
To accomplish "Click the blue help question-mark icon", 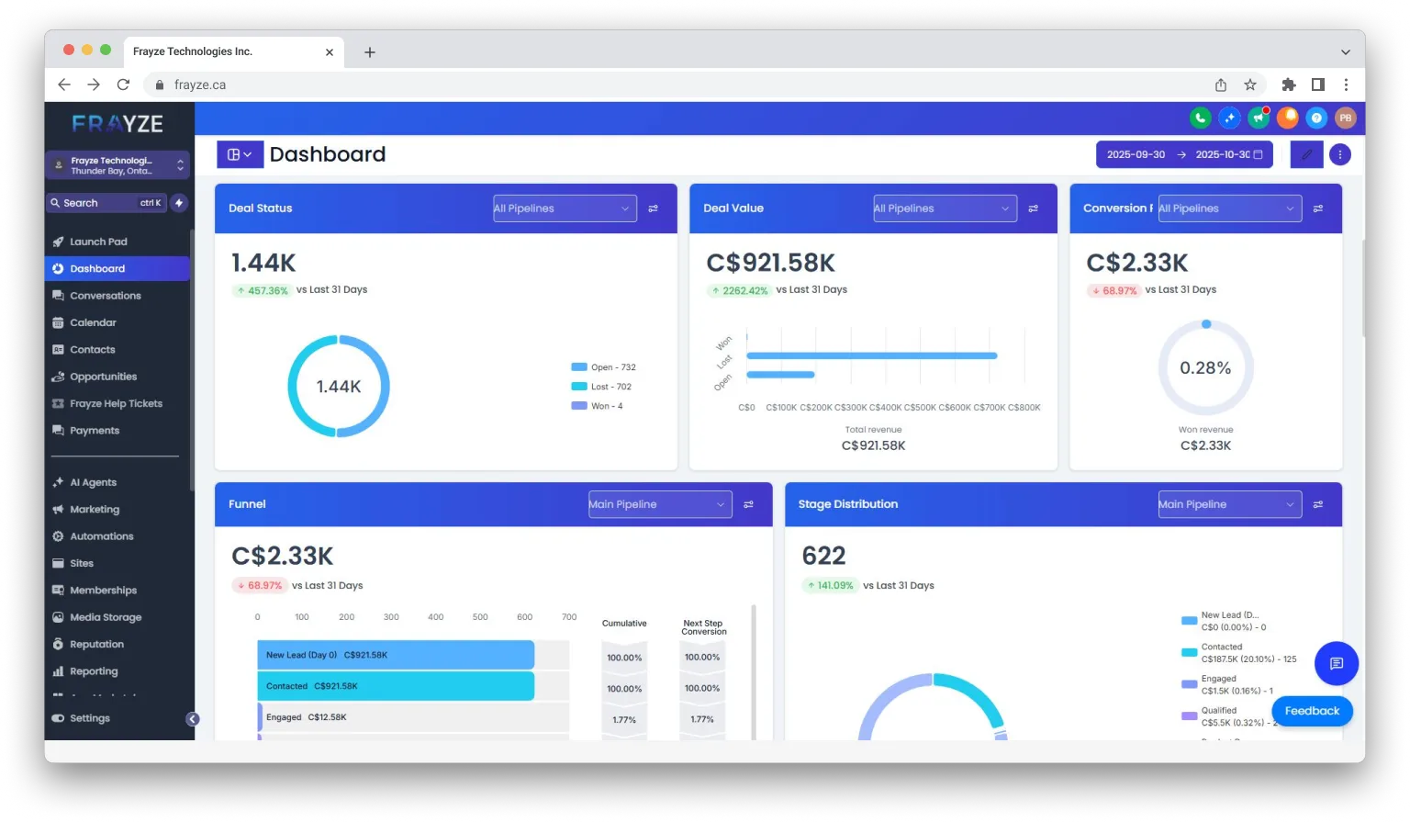I will point(1316,118).
